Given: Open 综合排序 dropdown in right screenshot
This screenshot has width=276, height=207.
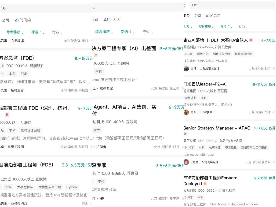Looking at the screenshot, I should pyautogui.click(x=206, y=26).
